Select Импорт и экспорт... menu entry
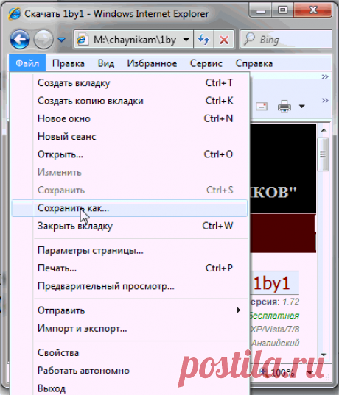The image size is (339, 395). coord(129,329)
